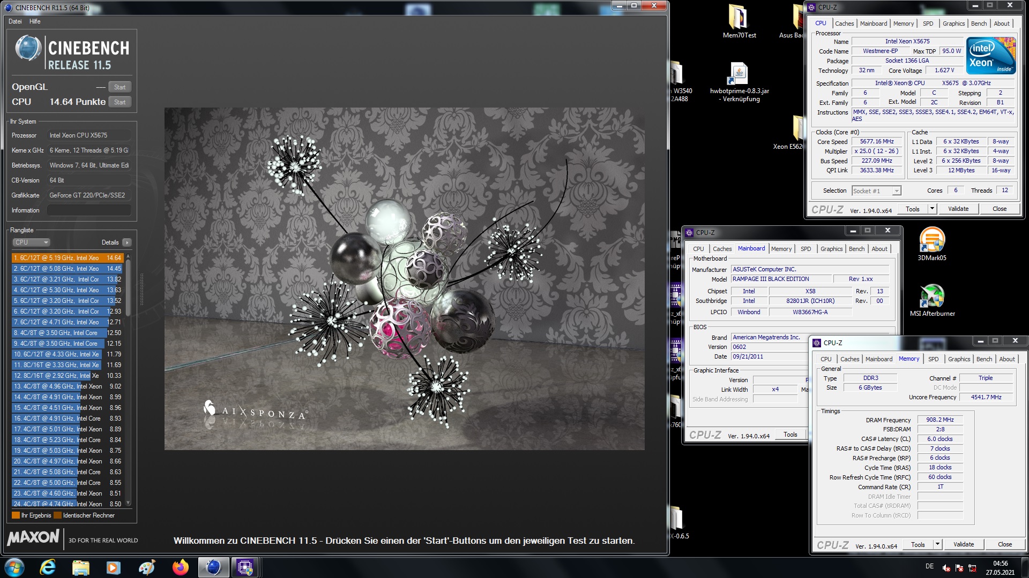
Task: Open Tools dropdown arrow in the CPU-Z CPU window
Action: tap(932, 209)
